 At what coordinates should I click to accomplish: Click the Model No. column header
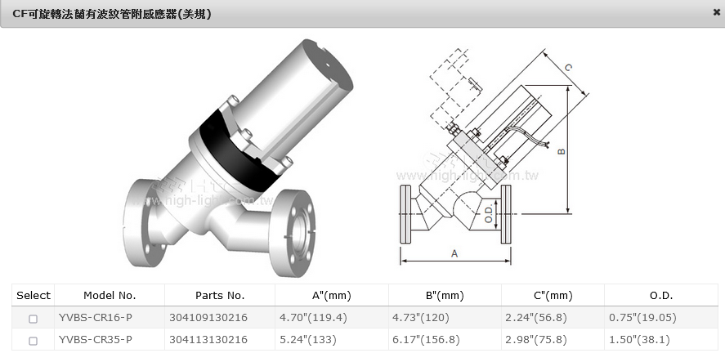click(x=110, y=295)
